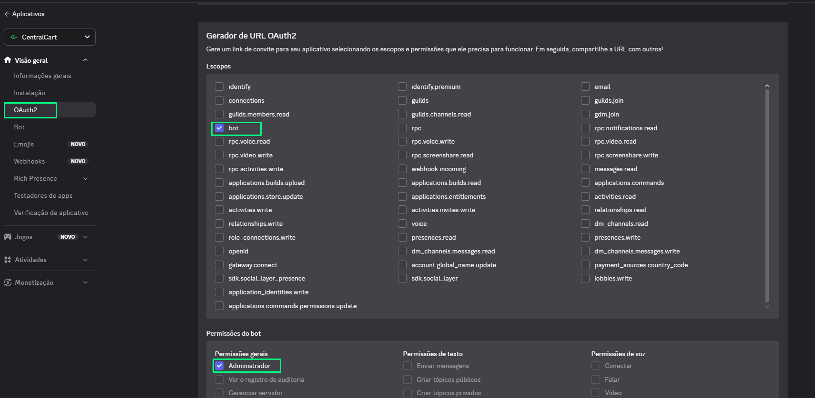Expand the Rich Presence submenu
Image resolution: width=815 pixels, height=398 pixels.
click(85, 178)
